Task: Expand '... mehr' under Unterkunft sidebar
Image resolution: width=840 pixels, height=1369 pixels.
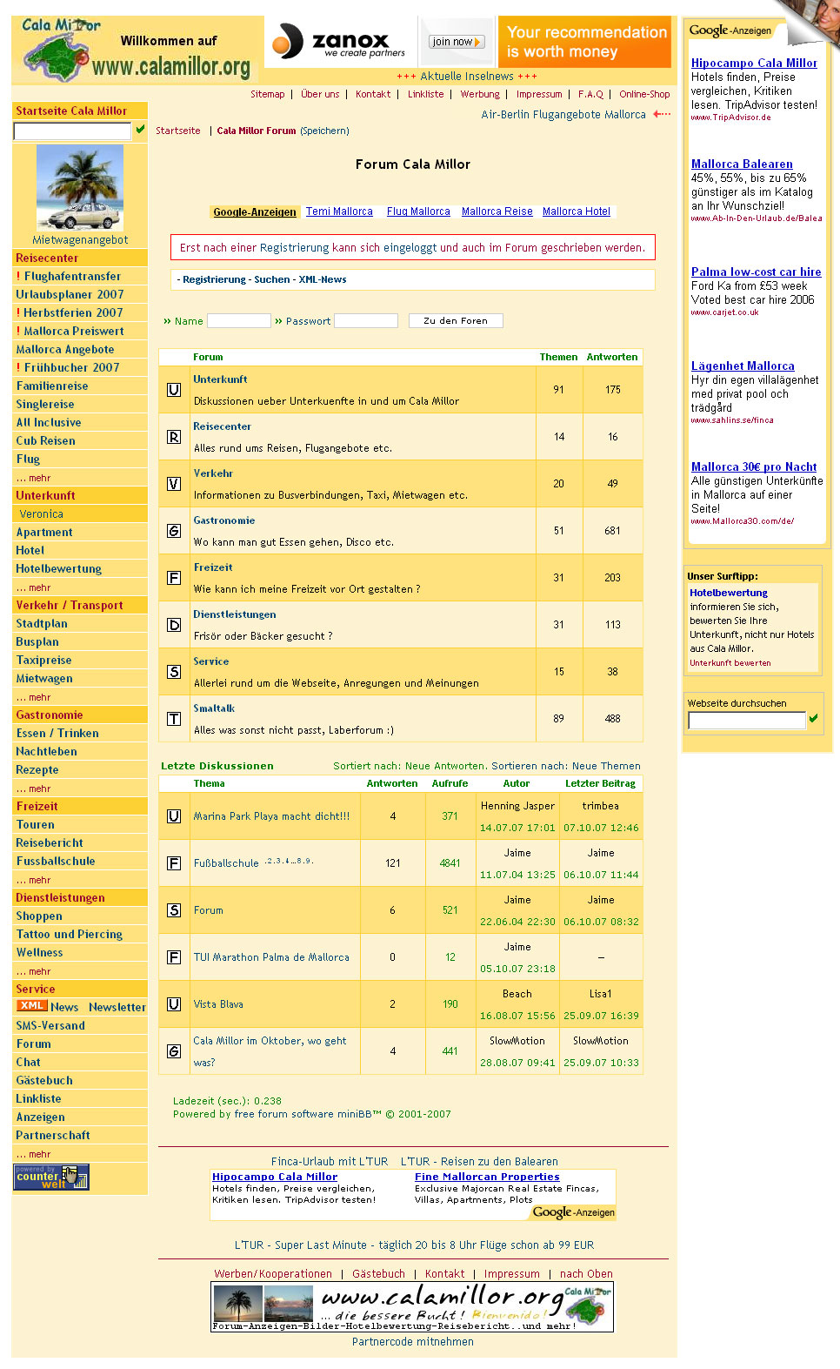Action: (x=33, y=587)
